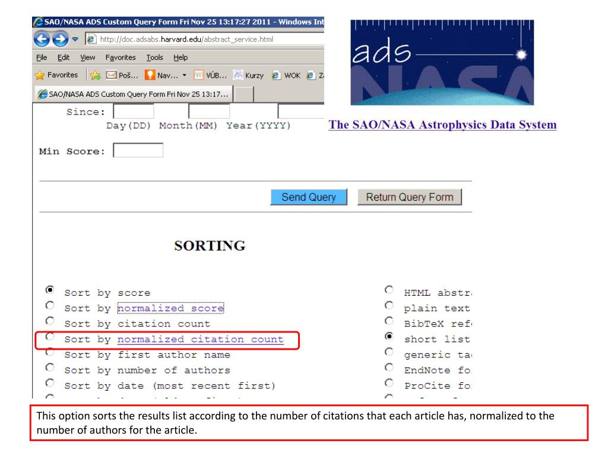This screenshot has width=608, height=456.
Task: Click the ADS NASA logo image
Action: tap(442, 62)
